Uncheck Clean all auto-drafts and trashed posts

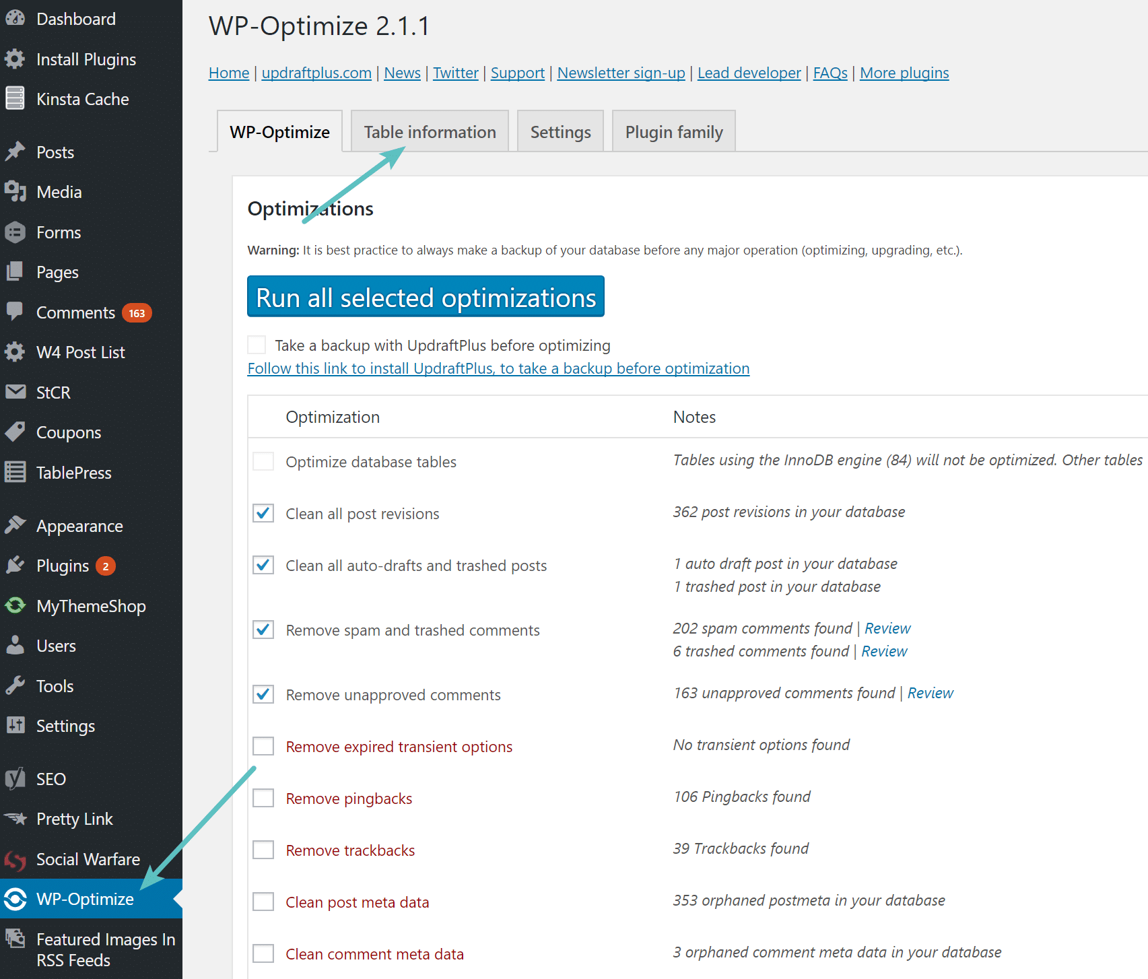263,565
